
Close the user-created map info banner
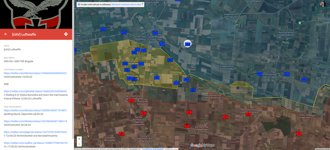(142, 4)
